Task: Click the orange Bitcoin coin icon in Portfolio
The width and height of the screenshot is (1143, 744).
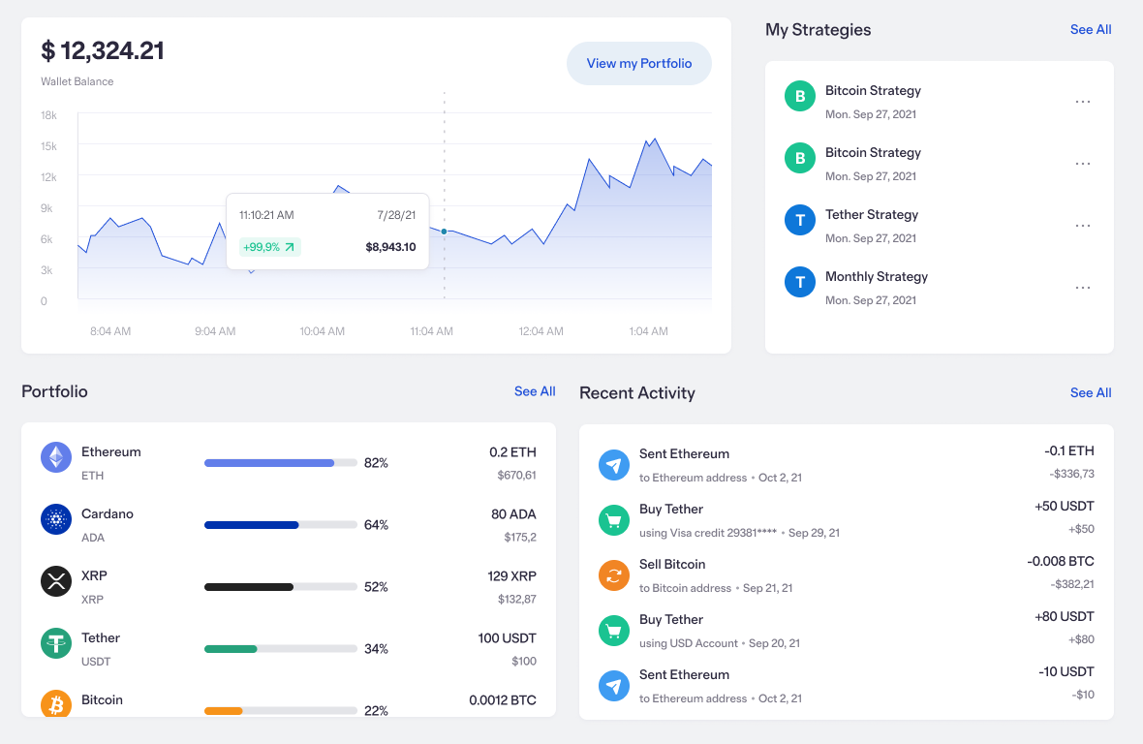Action: point(56,704)
